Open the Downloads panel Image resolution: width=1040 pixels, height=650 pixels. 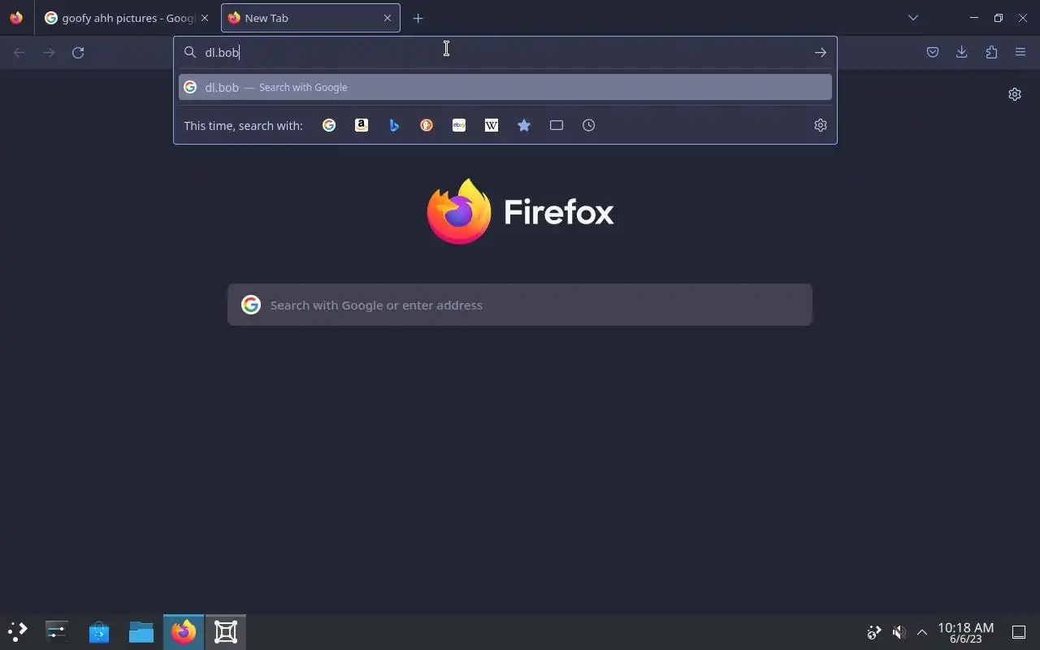click(962, 53)
